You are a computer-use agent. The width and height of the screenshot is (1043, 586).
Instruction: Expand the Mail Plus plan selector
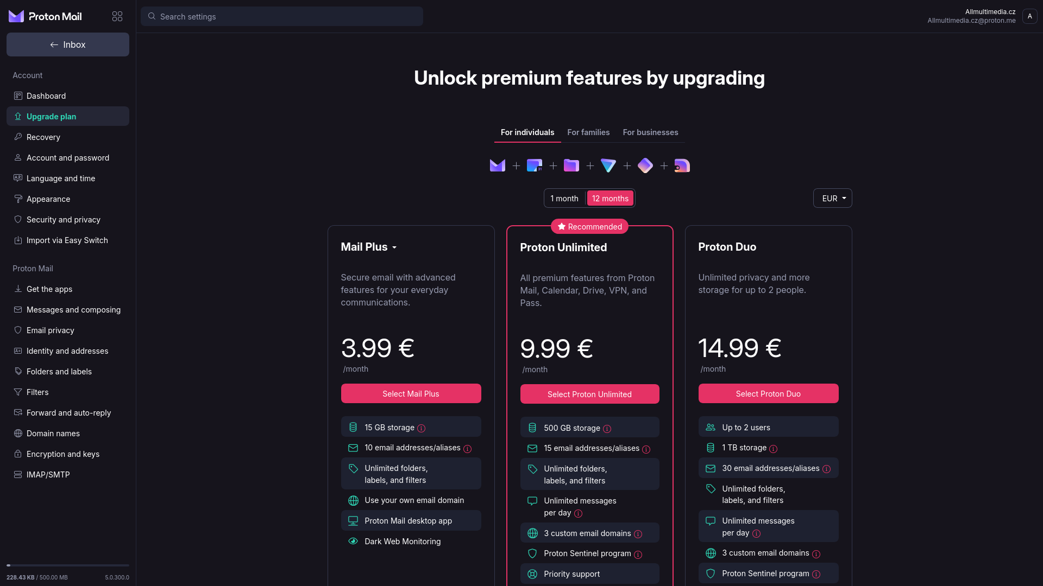369,247
